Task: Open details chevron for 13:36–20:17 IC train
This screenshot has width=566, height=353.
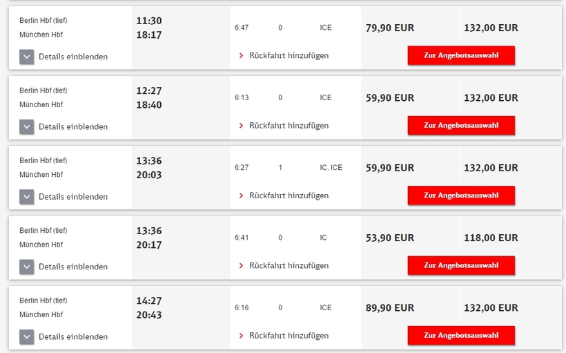Action: [x=27, y=267]
